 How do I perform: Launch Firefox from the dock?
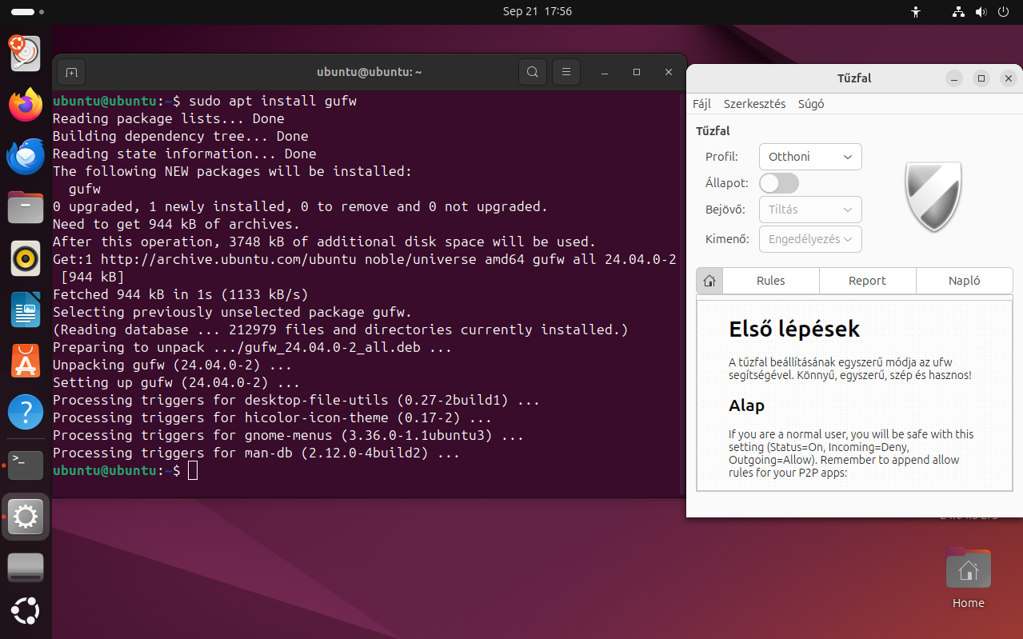[x=26, y=105]
